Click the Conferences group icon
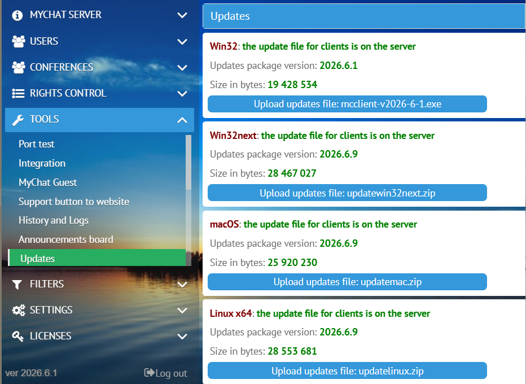Screen dimensions: 526x384 click(19, 67)
